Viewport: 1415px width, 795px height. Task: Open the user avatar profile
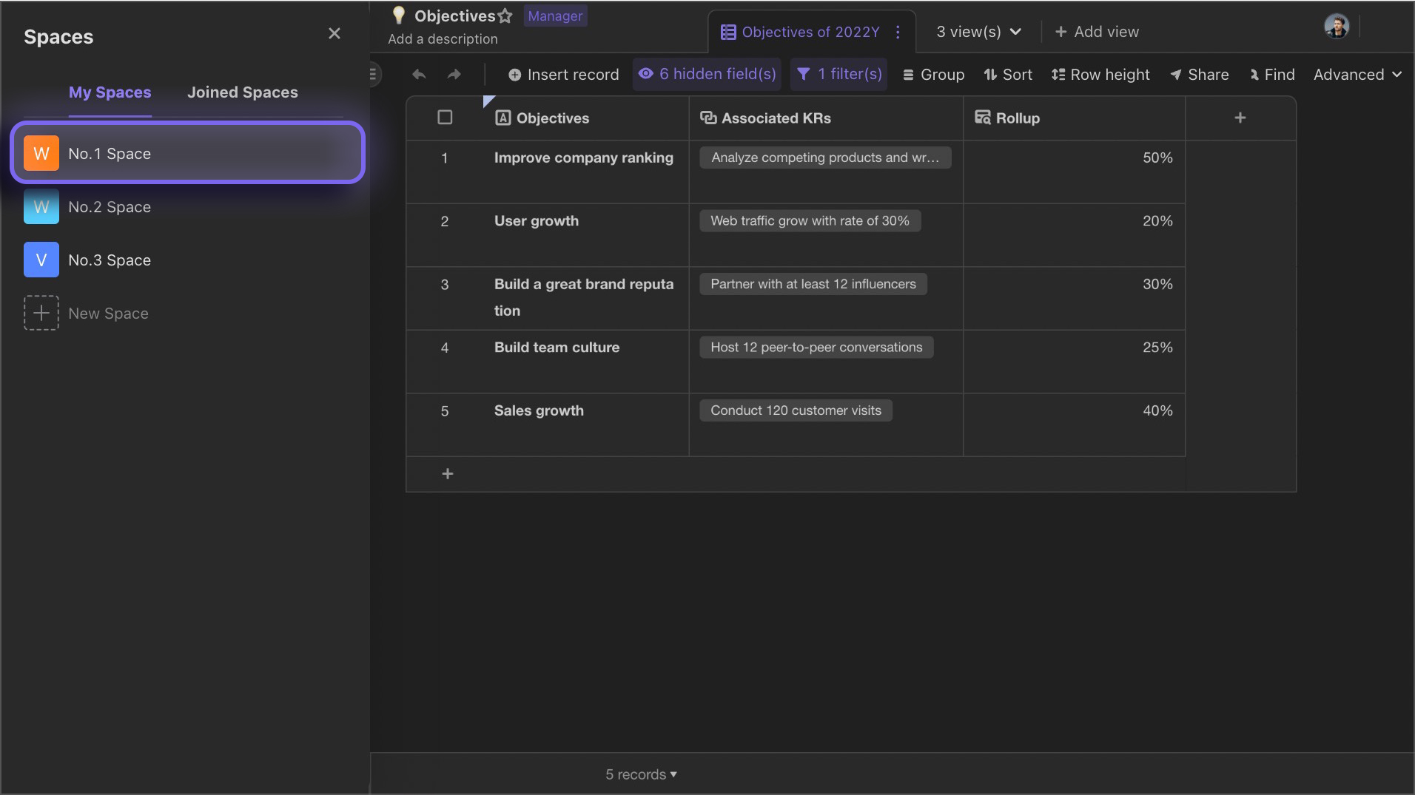tap(1337, 26)
